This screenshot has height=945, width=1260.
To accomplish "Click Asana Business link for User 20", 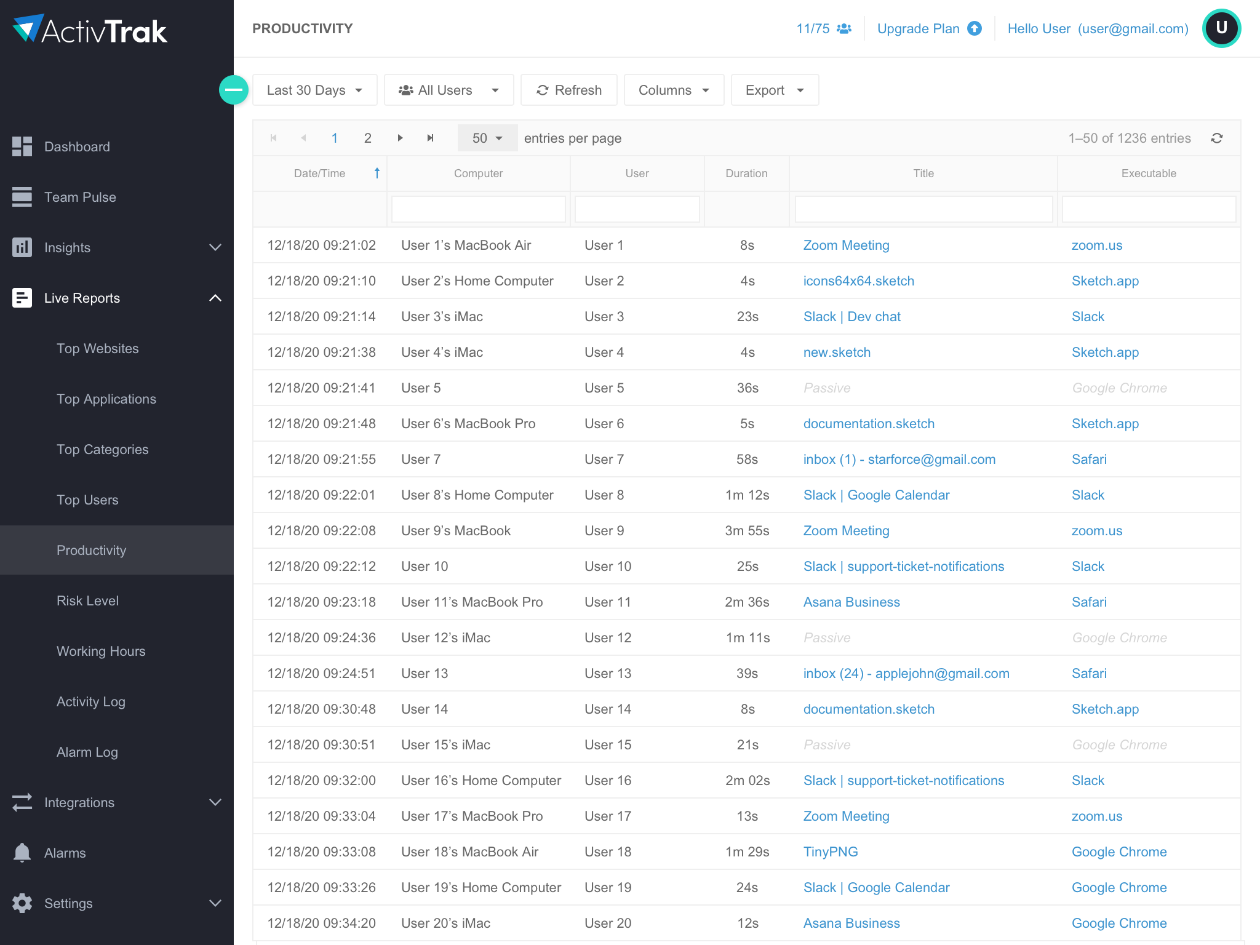I will 851,923.
